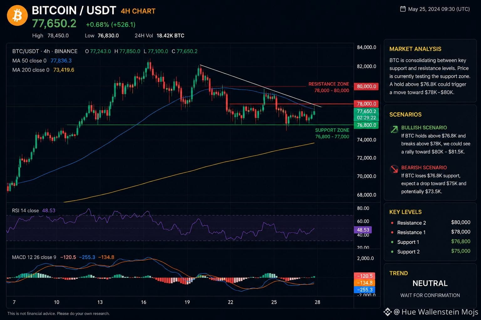
Task: Click the green bullish scenario arrow icon
Action: 394,129
